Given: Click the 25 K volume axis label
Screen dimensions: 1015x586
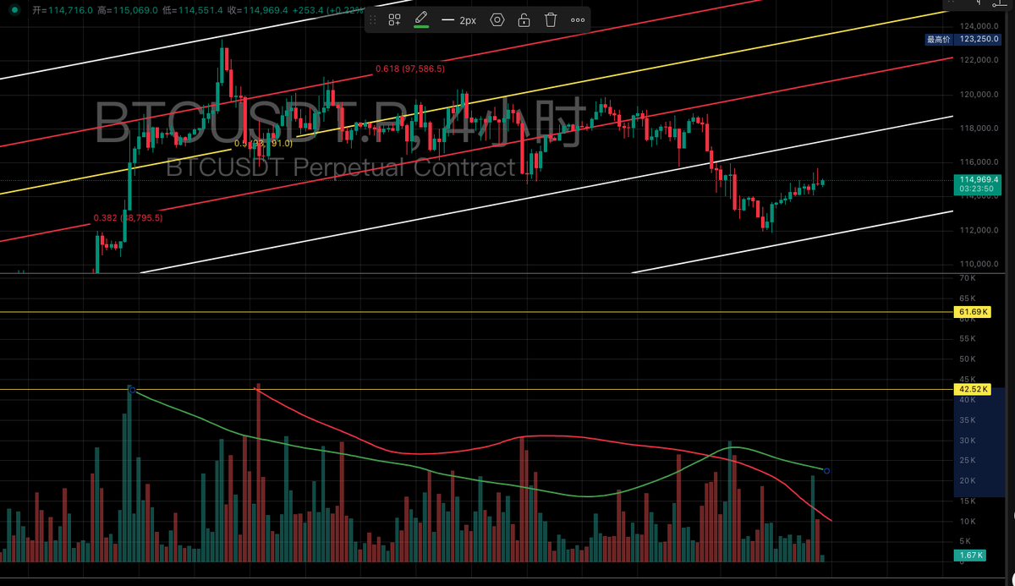Looking at the screenshot, I should (968, 460).
